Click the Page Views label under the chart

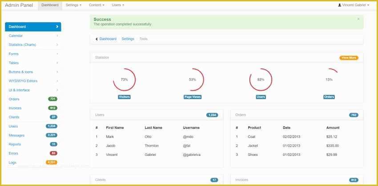pos(193,97)
